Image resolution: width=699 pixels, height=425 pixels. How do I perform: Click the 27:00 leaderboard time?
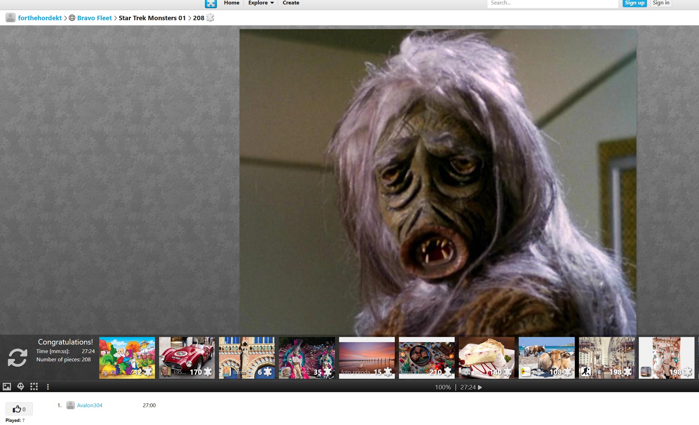point(149,405)
